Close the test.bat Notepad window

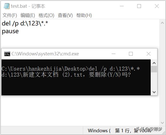click(x=157, y=6)
